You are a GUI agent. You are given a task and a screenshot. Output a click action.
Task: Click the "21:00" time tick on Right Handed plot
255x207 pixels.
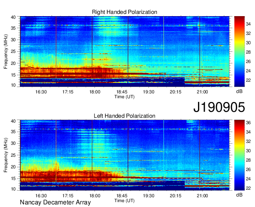point(202,92)
